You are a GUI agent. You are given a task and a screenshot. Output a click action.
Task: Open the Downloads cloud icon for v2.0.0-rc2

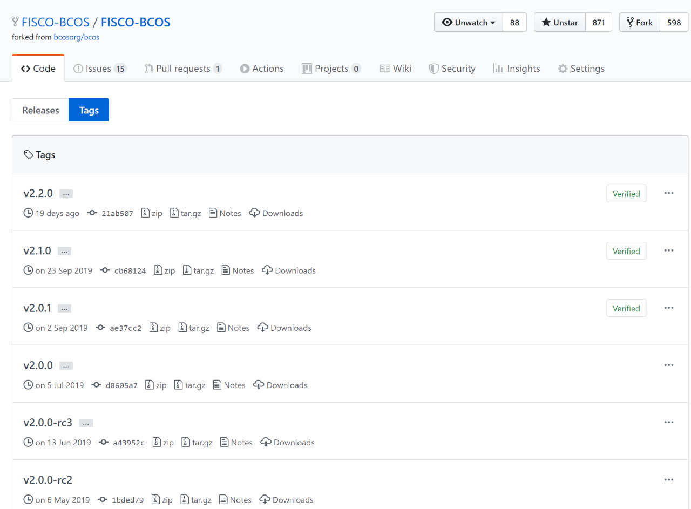tap(265, 499)
